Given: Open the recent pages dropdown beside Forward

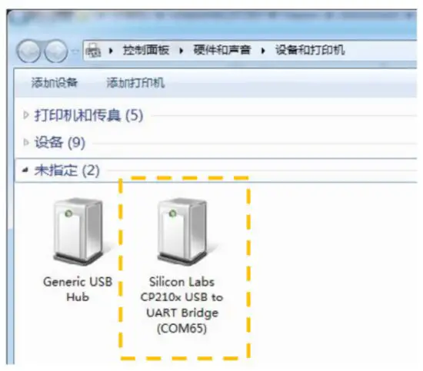Looking at the screenshot, I should [x=75, y=51].
